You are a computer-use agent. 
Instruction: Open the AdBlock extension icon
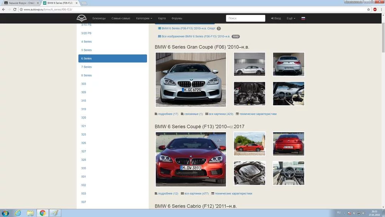375,9
